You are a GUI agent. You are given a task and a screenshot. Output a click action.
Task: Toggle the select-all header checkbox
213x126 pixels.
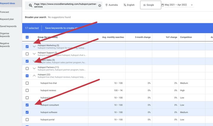[27, 37]
